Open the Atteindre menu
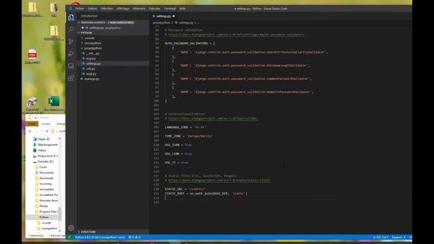This screenshot has height=244, width=434. coord(139,9)
